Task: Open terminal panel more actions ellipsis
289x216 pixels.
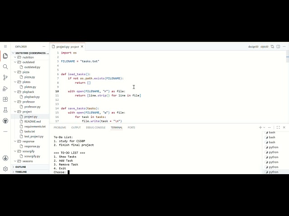Action: point(270,127)
